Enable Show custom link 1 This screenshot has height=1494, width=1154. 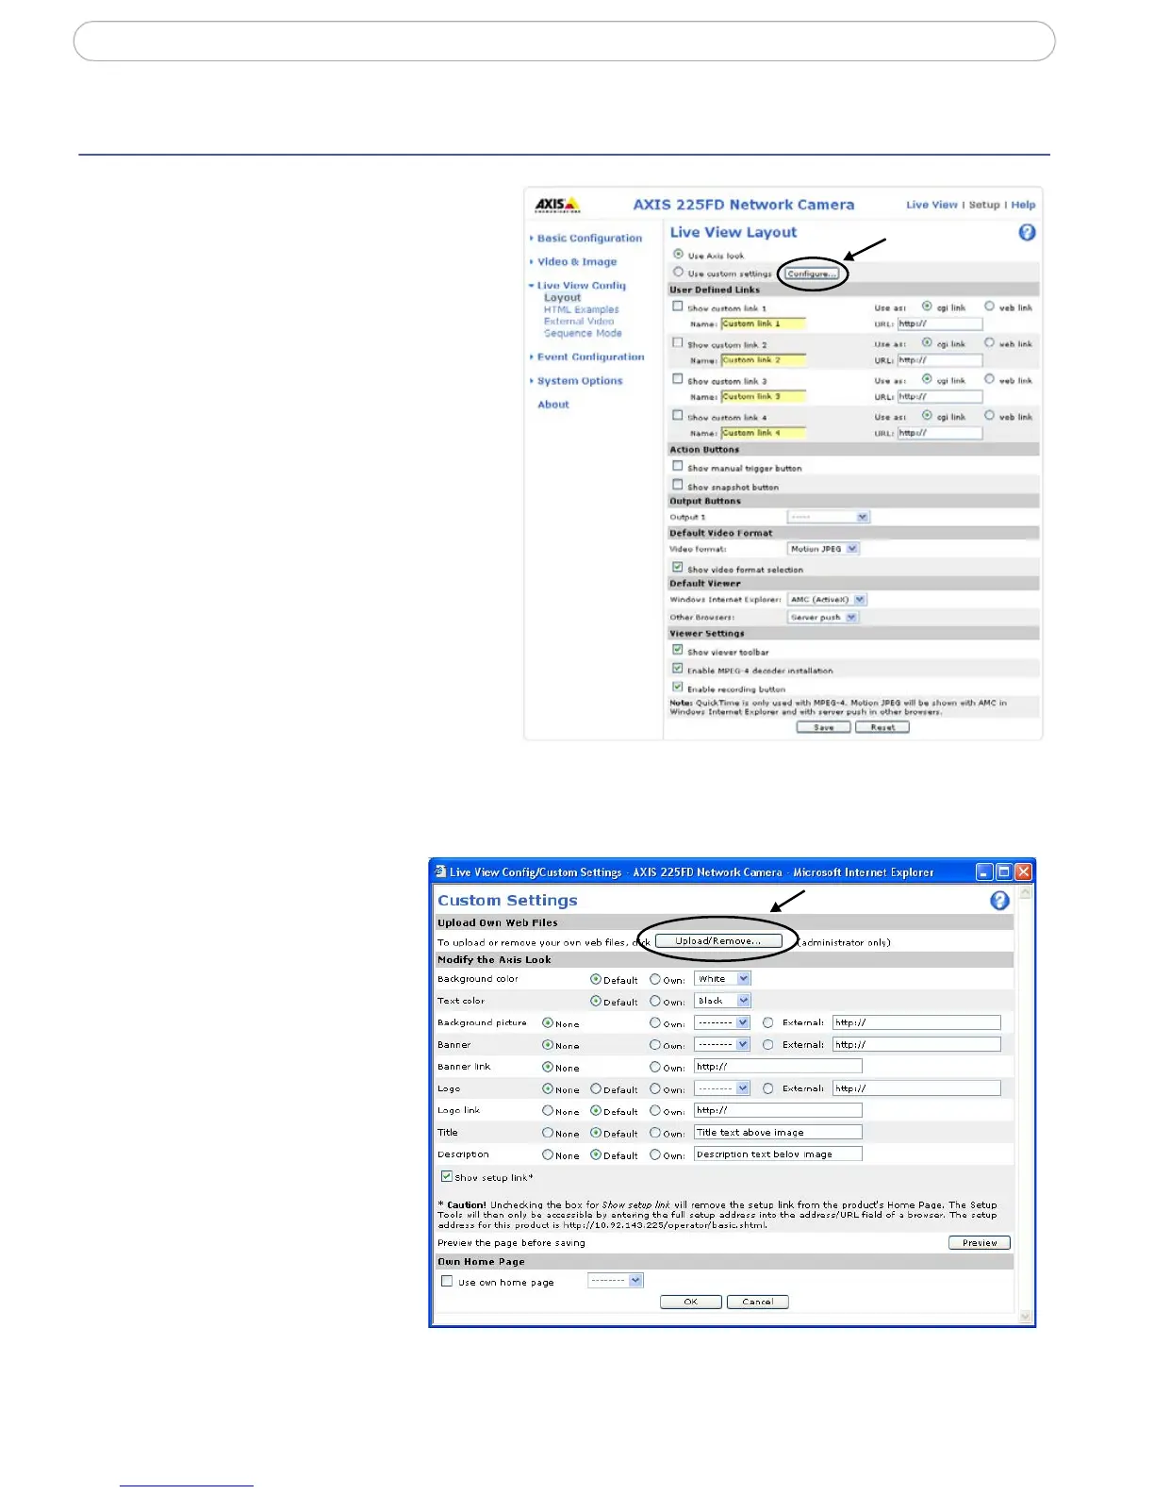677,307
